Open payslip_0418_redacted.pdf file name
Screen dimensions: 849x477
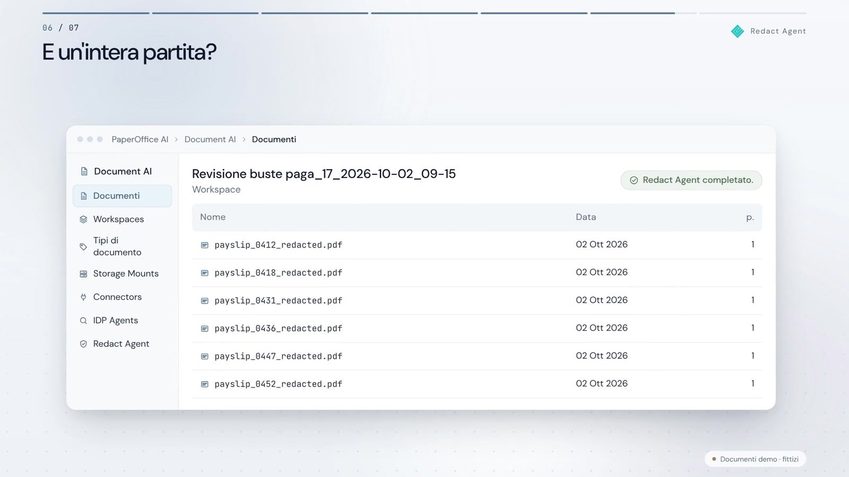coord(278,273)
